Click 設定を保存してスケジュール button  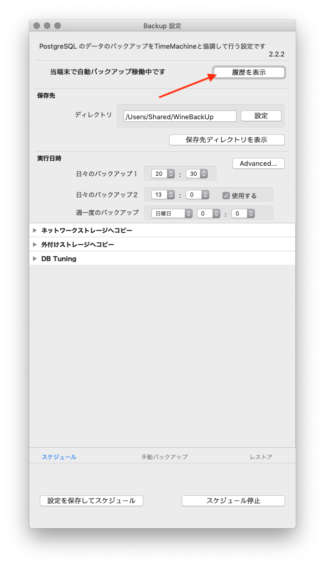(92, 501)
